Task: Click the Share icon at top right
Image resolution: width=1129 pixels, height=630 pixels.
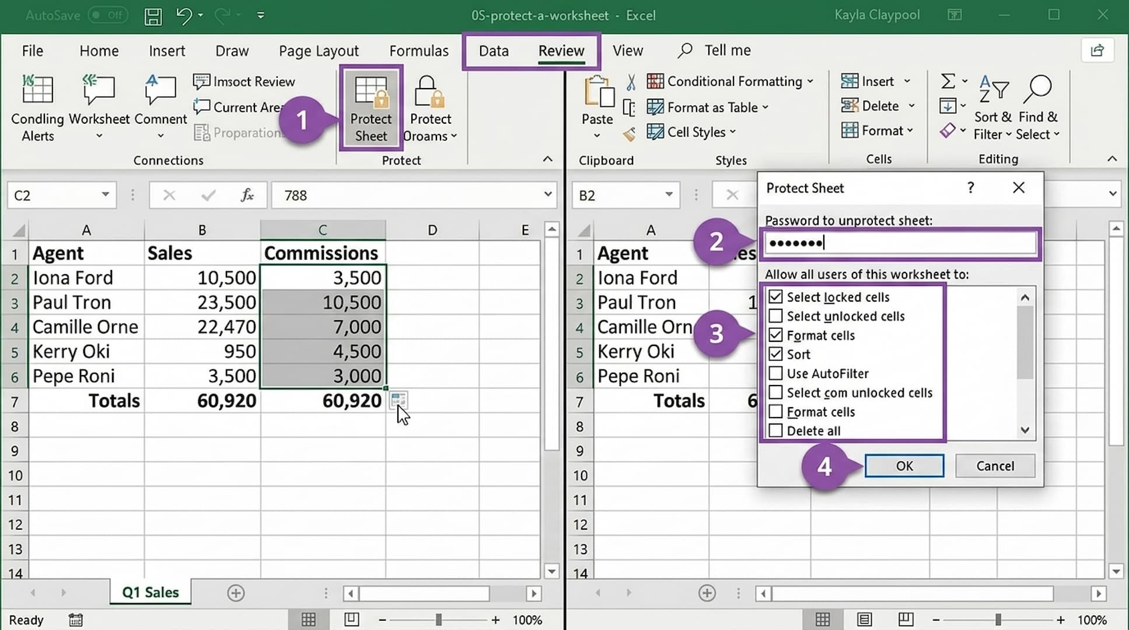Action: coord(1097,51)
